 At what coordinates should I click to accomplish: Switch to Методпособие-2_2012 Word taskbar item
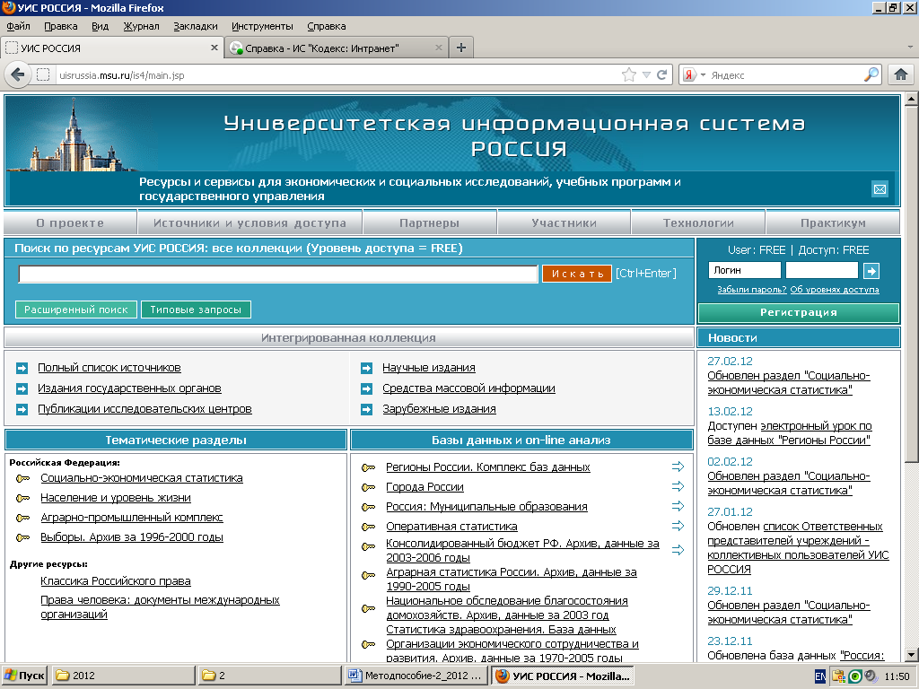416,676
